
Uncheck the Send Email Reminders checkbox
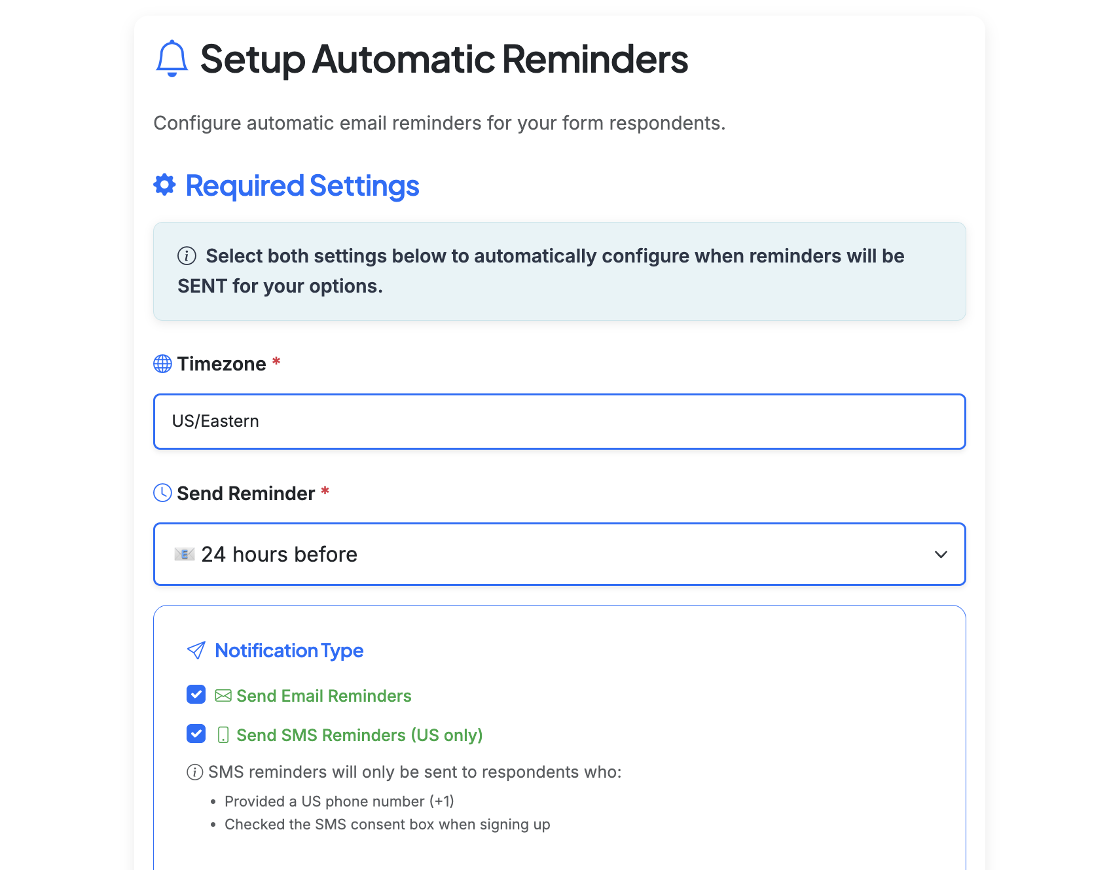pos(196,695)
